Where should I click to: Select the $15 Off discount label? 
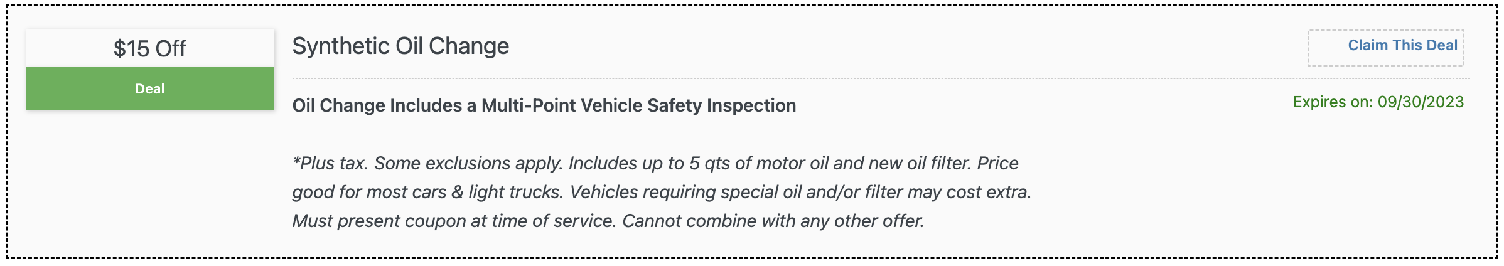[150, 48]
